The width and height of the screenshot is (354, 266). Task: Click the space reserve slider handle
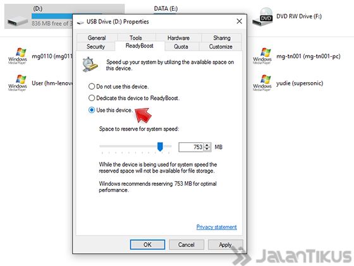[160, 147]
